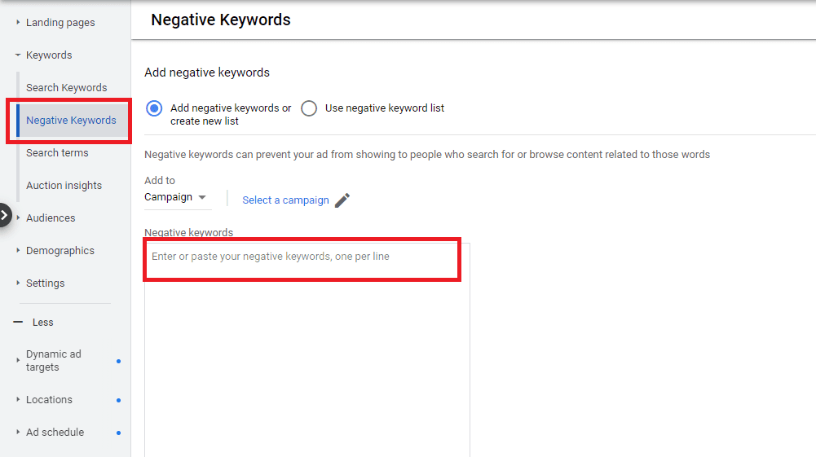Select 'Add negative keywords or create new list' option
This screenshot has width=816, height=457.
tap(154, 108)
